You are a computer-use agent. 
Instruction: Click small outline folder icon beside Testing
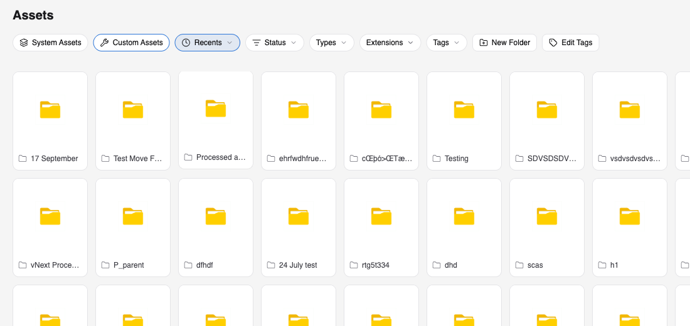[x=437, y=159]
